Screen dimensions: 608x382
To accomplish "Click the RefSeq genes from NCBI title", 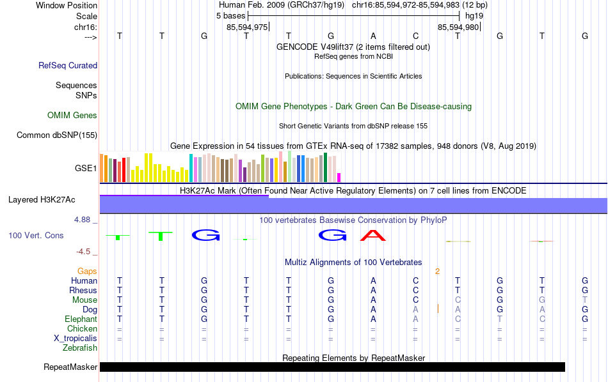I will pos(354,56).
